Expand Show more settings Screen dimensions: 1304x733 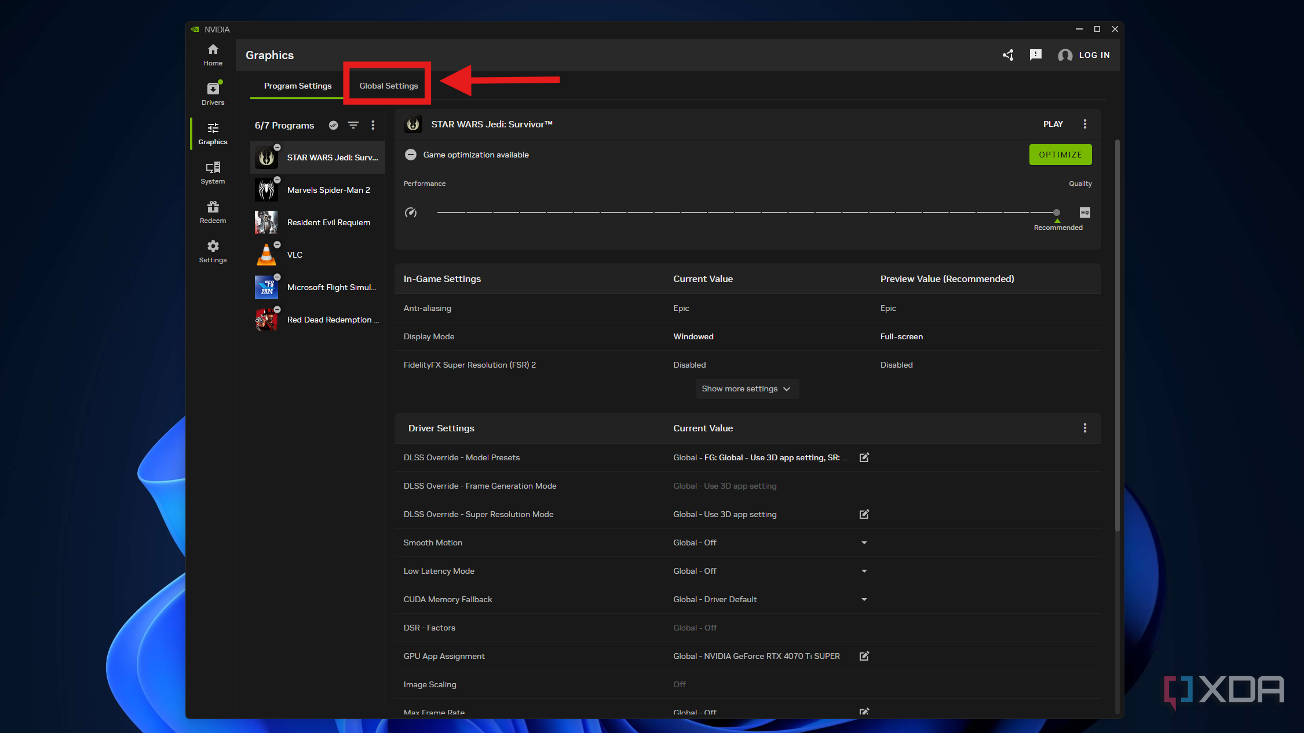(747, 389)
